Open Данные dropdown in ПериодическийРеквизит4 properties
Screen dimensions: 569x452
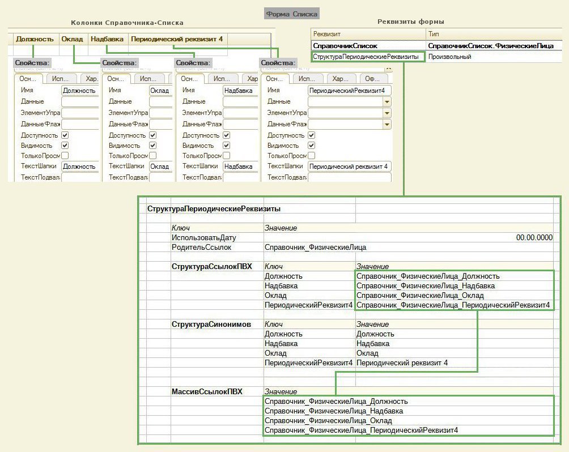tap(387, 101)
